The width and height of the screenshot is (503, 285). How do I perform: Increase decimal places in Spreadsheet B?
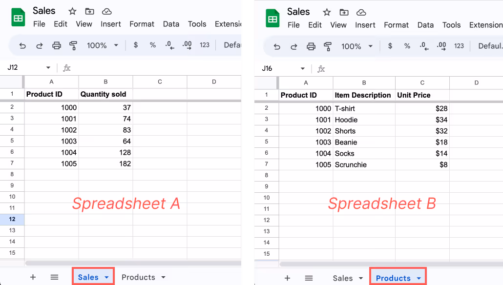pos(441,46)
